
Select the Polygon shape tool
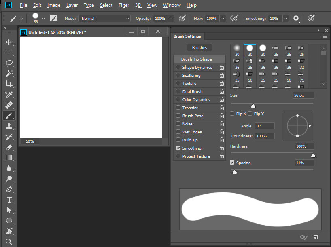point(8,221)
